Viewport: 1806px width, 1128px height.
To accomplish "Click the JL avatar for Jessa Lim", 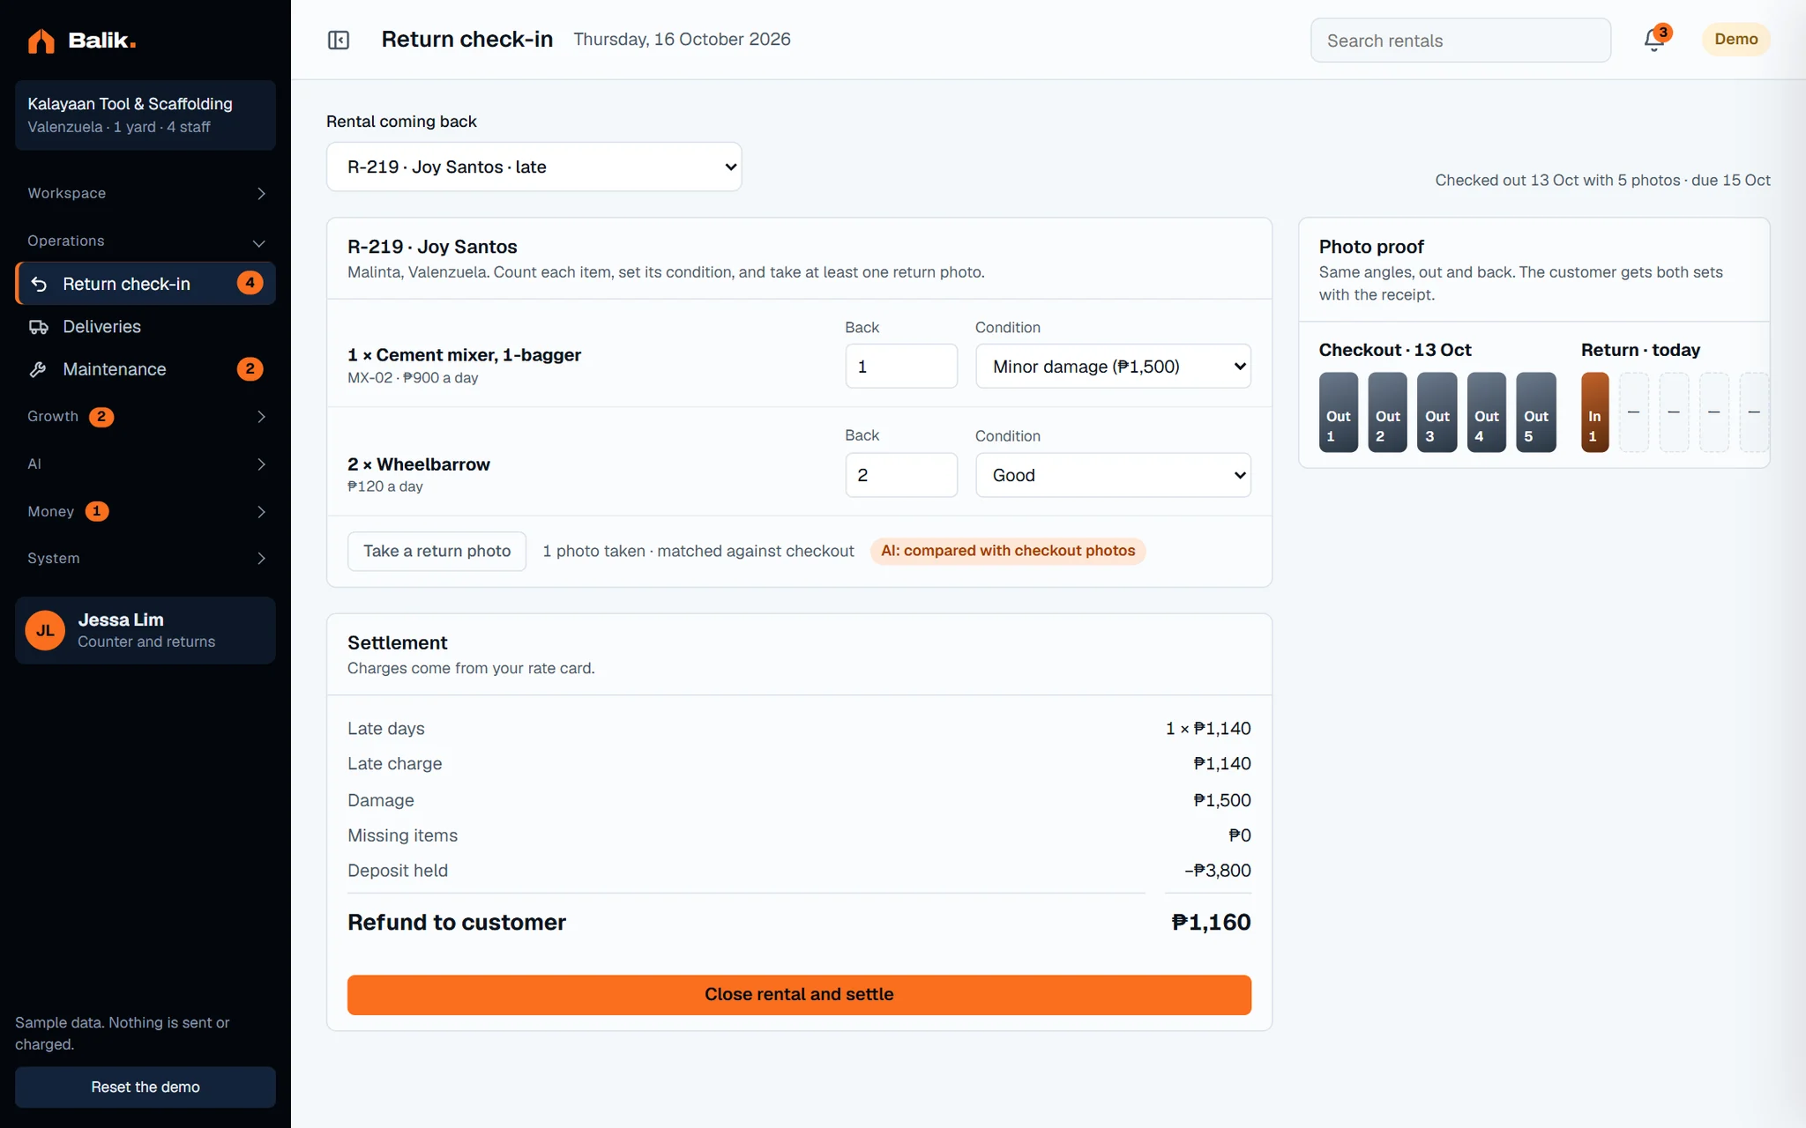I will (x=45, y=630).
